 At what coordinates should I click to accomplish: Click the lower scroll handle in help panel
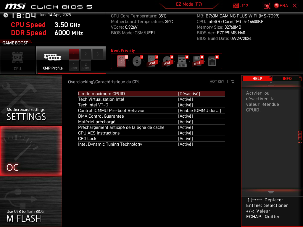(271, 193)
